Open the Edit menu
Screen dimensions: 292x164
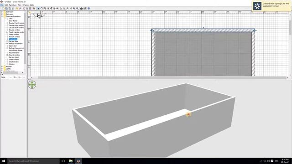6,5
